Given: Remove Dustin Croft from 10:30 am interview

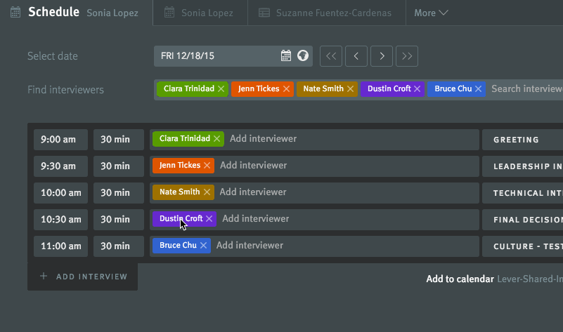Looking at the screenshot, I should click(x=209, y=219).
